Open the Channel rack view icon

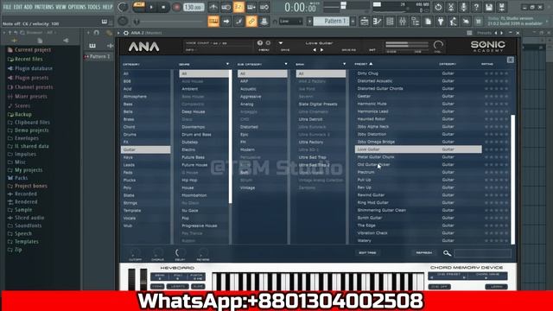coord(390,21)
